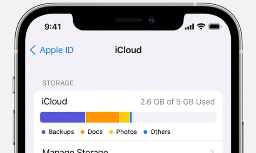
Task: Tap the iCloud page title
Action: click(128, 50)
